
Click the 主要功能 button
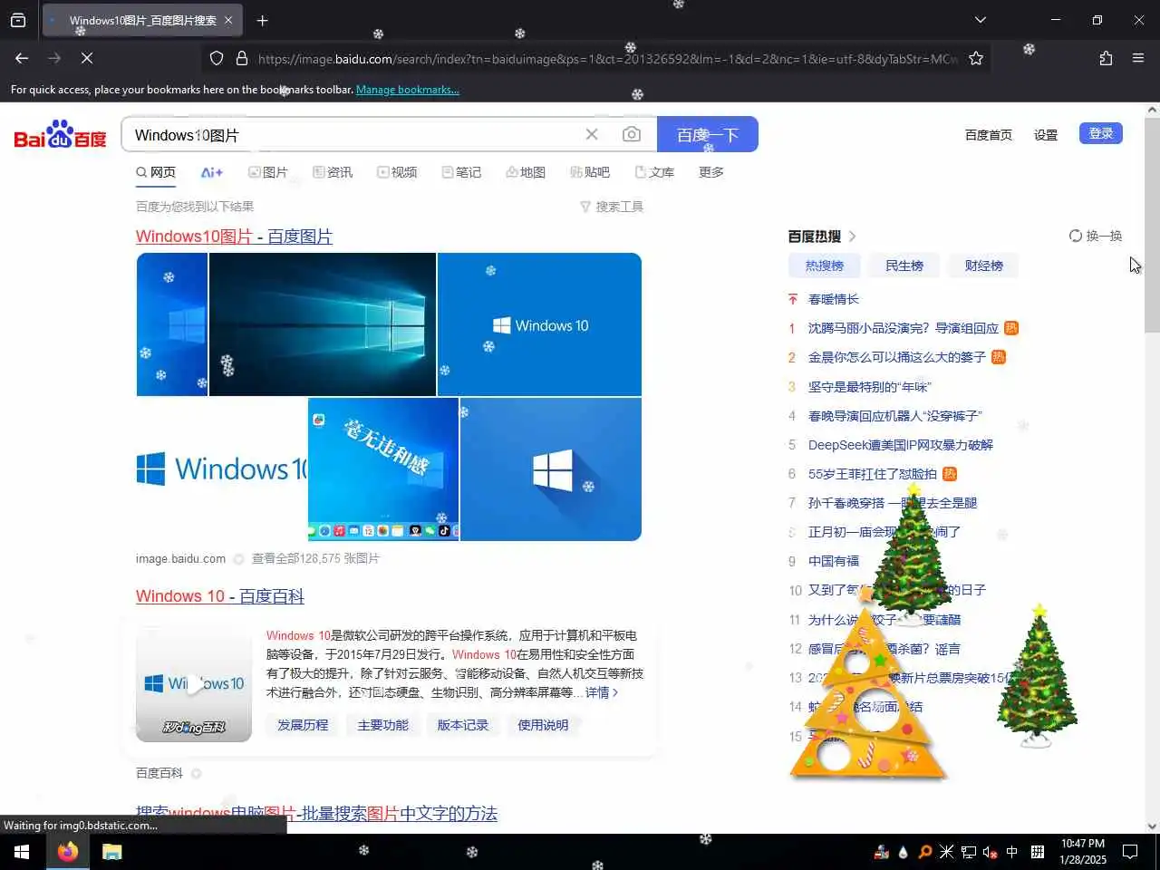point(382,725)
